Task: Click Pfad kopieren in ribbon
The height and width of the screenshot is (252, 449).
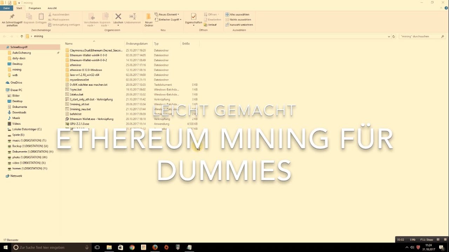Action: (x=59, y=20)
